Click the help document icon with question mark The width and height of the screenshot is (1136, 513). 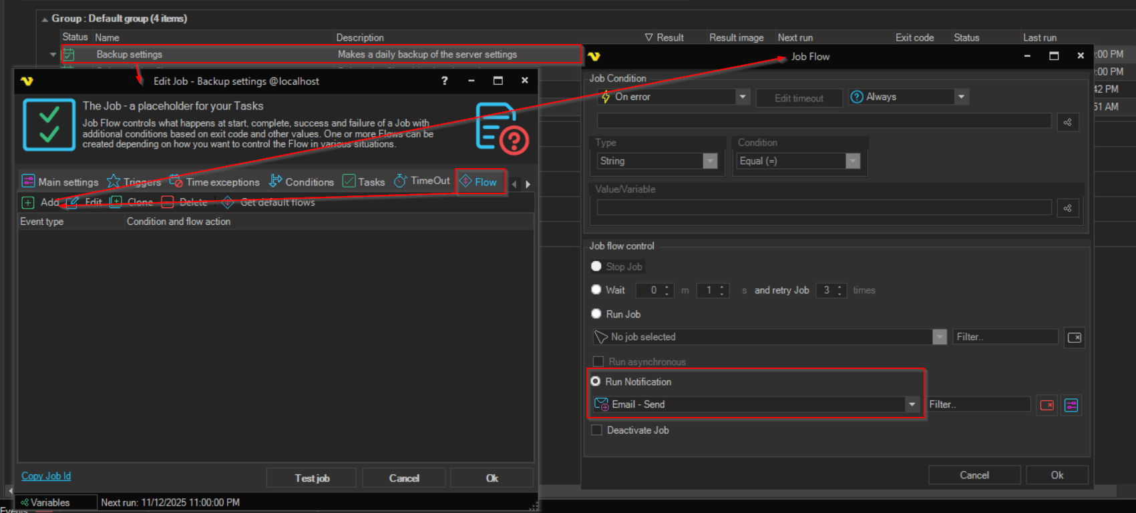[x=501, y=127]
